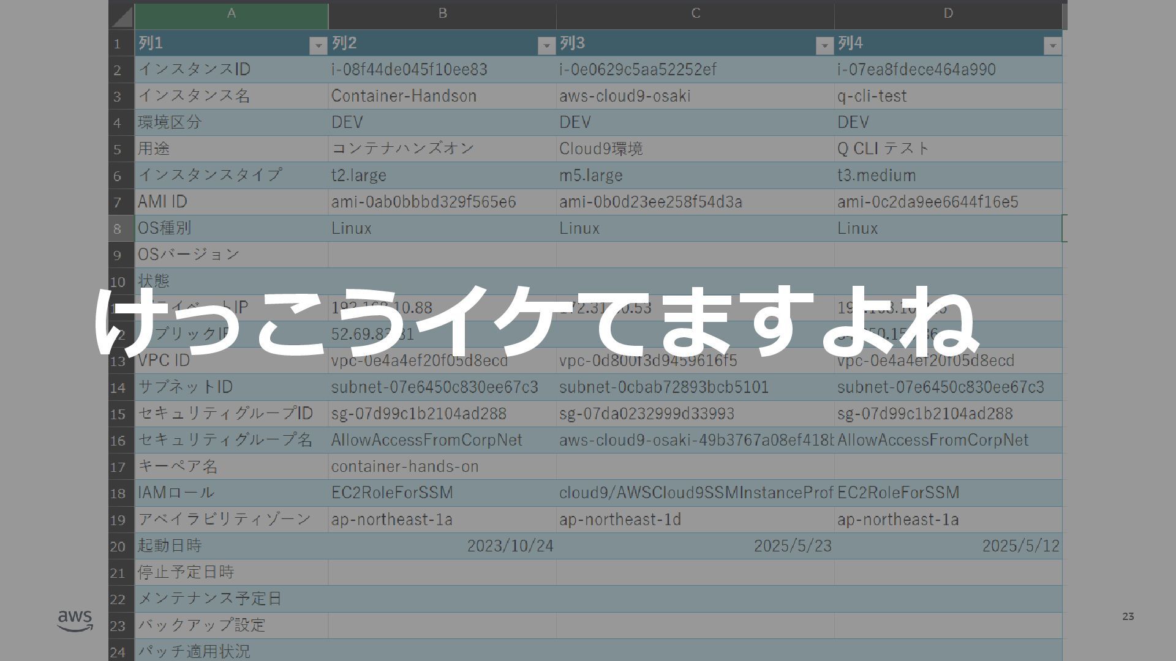Open the 列1 filter dropdown

(x=318, y=45)
